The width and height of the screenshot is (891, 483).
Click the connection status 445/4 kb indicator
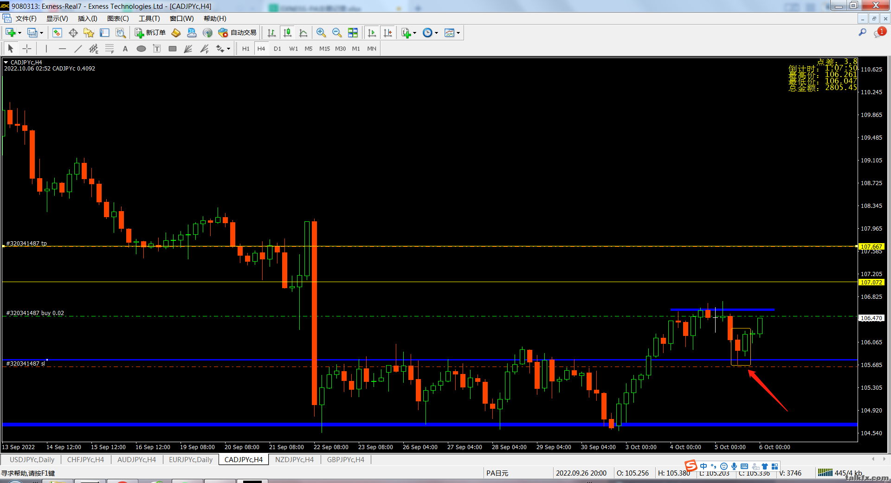(x=840, y=473)
